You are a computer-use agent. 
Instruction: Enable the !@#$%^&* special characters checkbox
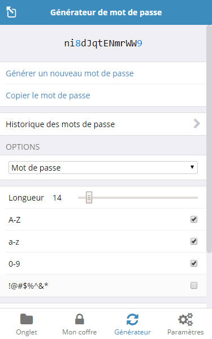(x=194, y=285)
